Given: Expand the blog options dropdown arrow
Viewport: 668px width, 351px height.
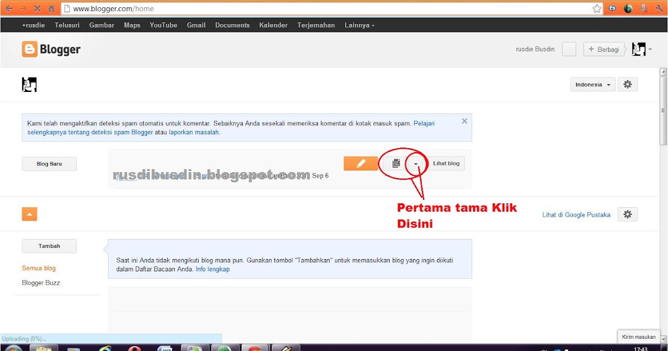Looking at the screenshot, I should [x=416, y=163].
